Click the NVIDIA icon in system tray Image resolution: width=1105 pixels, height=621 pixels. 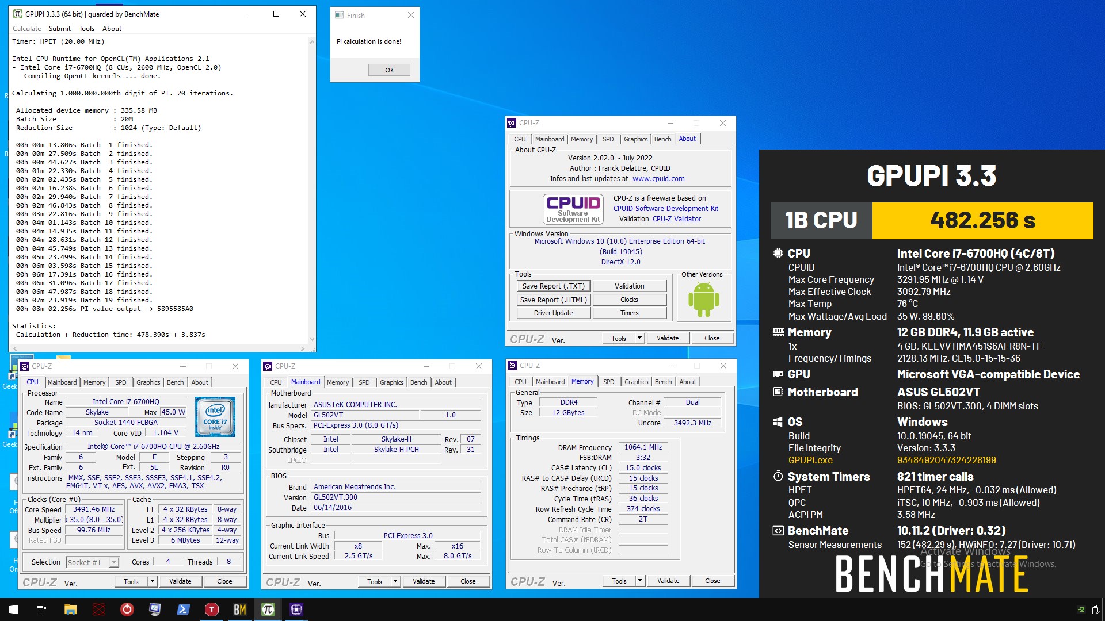[1081, 609]
